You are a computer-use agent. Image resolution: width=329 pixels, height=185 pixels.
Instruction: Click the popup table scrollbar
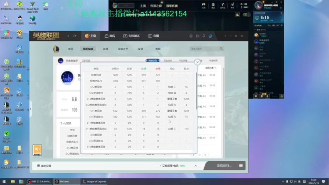tap(197, 91)
